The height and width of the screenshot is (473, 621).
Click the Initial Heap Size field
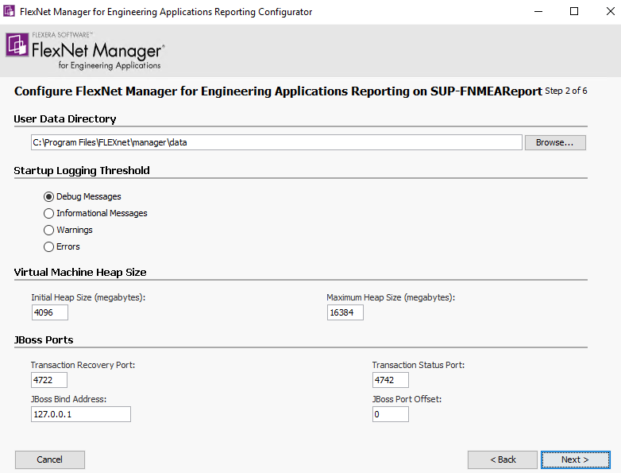click(49, 312)
